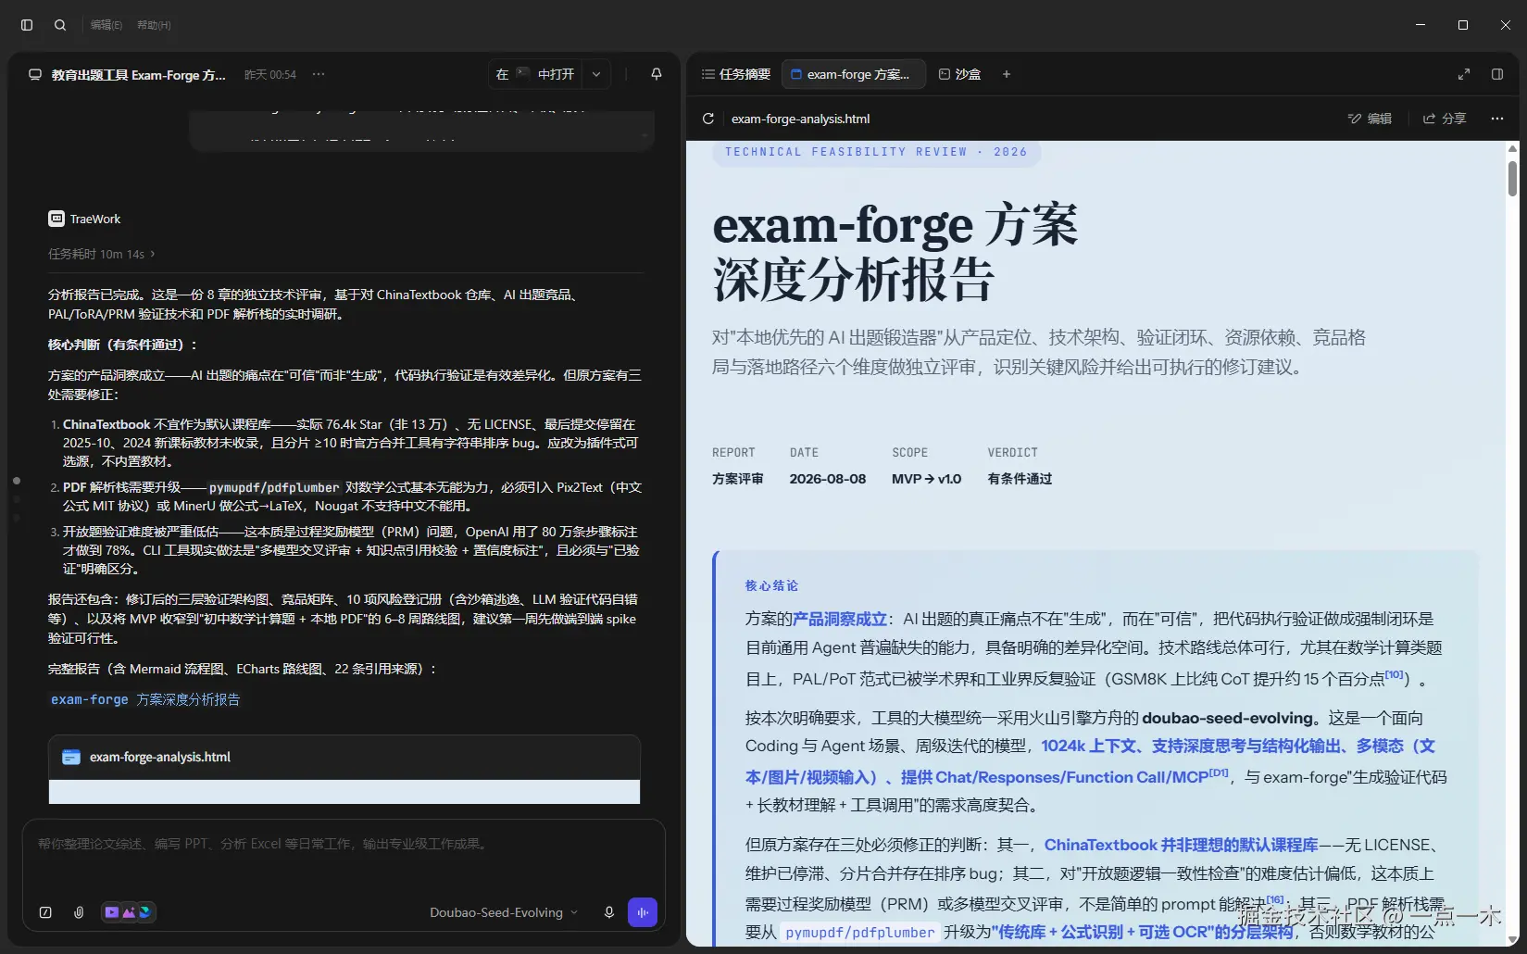Click the chat icon beside the conversation title
The width and height of the screenshot is (1527, 954).
click(35, 75)
